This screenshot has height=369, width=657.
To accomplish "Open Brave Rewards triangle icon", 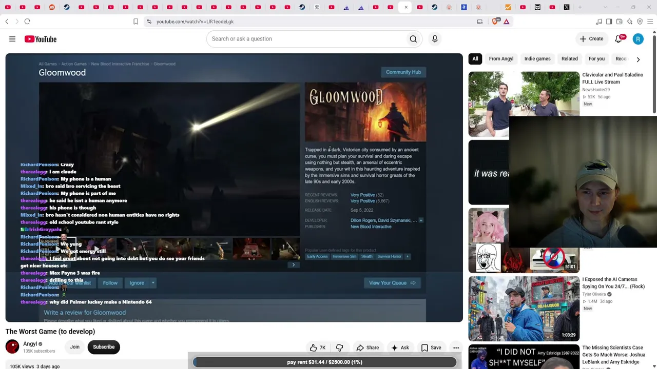I will pos(506,22).
